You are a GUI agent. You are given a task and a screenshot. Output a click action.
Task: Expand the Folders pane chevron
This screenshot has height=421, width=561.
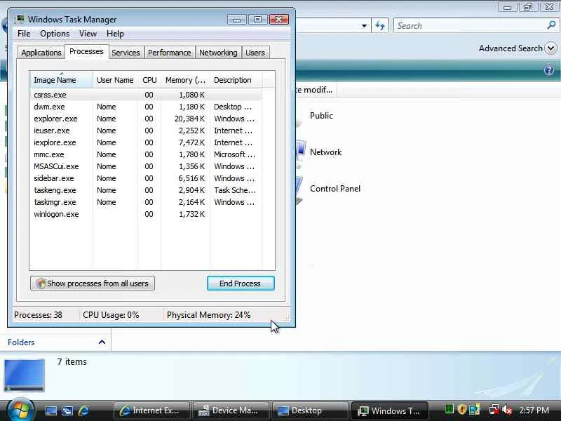[x=102, y=342]
